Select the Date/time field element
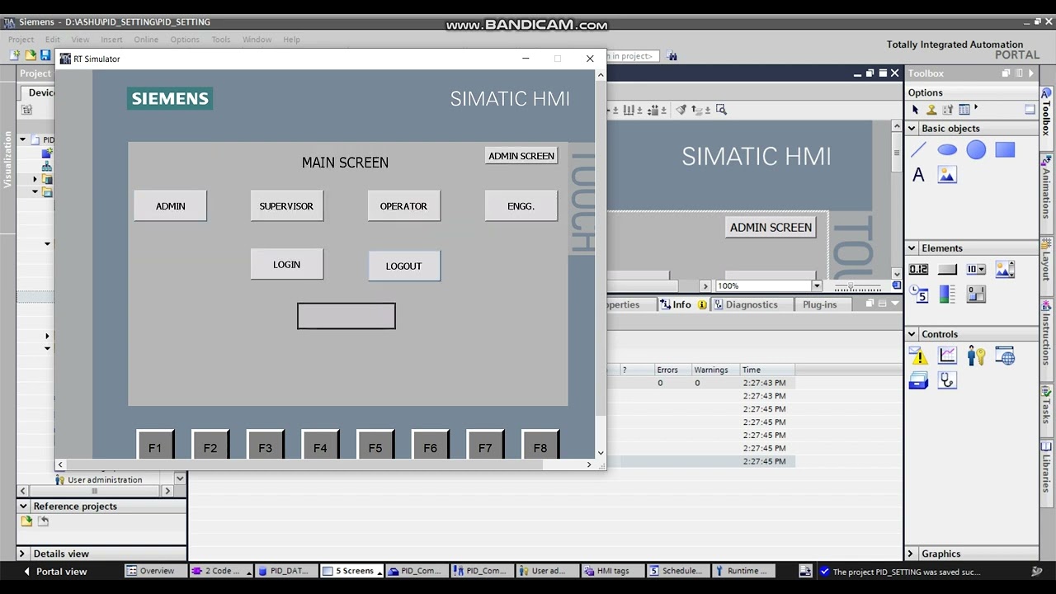Viewport: 1056px width, 594px height. coord(918,294)
